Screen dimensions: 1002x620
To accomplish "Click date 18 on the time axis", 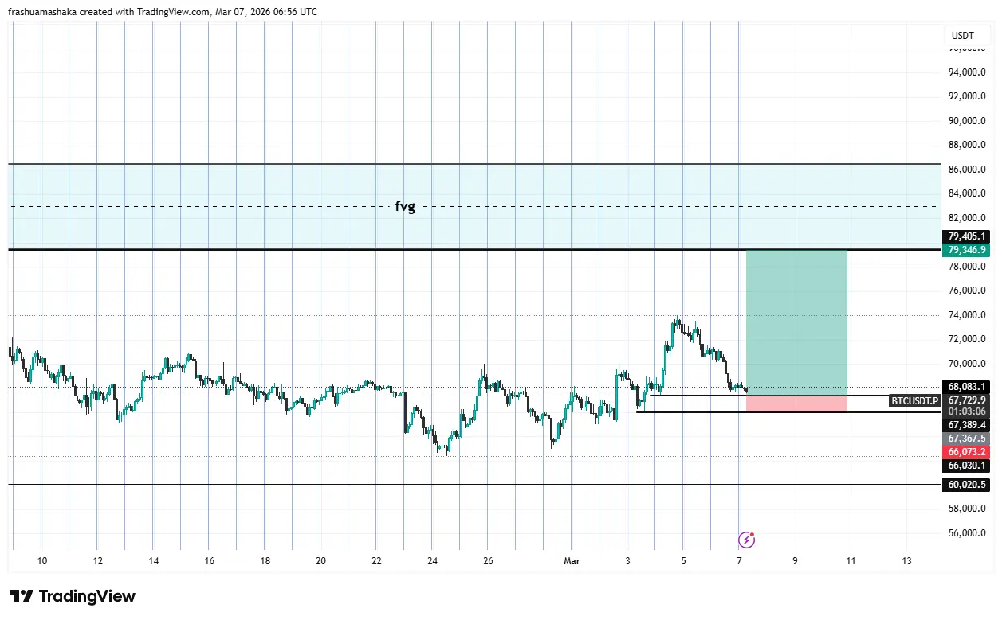I will click(x=265, y=561).
